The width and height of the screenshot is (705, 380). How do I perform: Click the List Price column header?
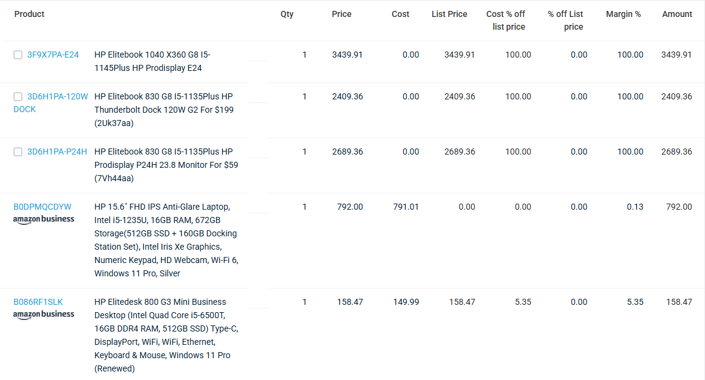(449, 15)
